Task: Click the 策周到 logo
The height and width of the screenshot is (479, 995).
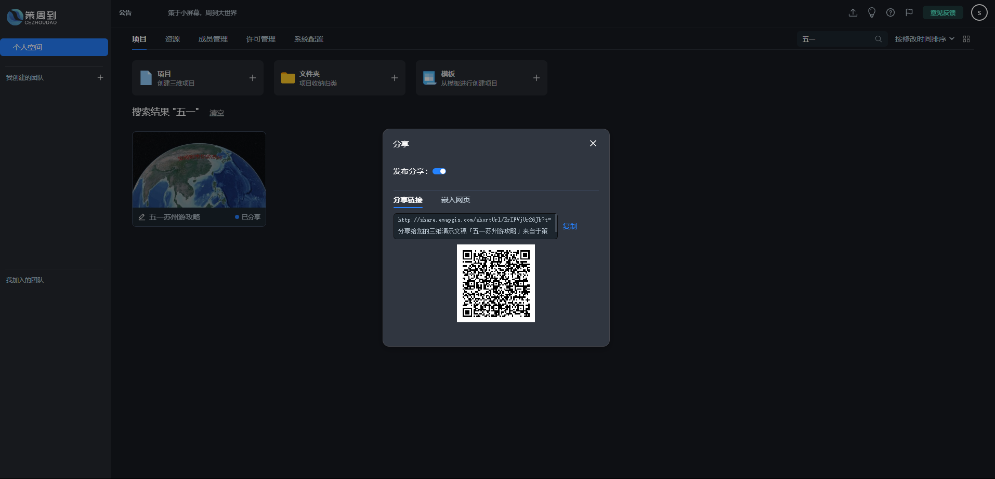Action: click(32, 17)
